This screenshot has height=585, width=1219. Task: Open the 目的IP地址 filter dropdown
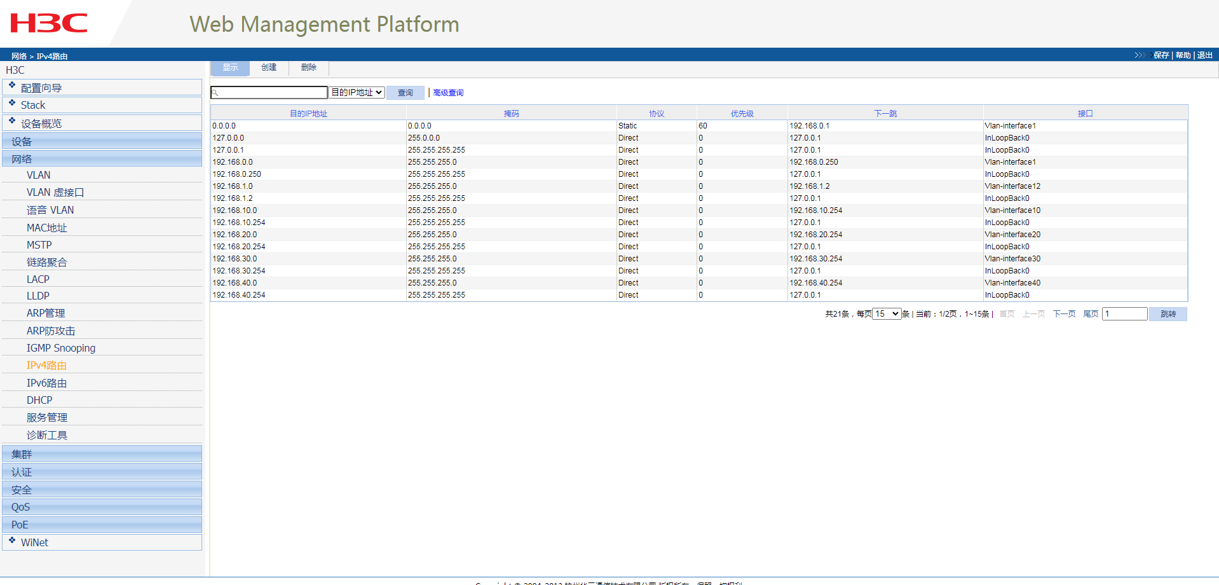[x=357, y=93]
